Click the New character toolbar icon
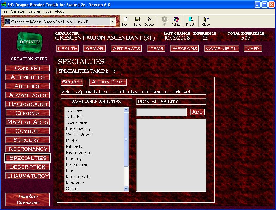This screenshot has width=276, height=210. (125, 21)
